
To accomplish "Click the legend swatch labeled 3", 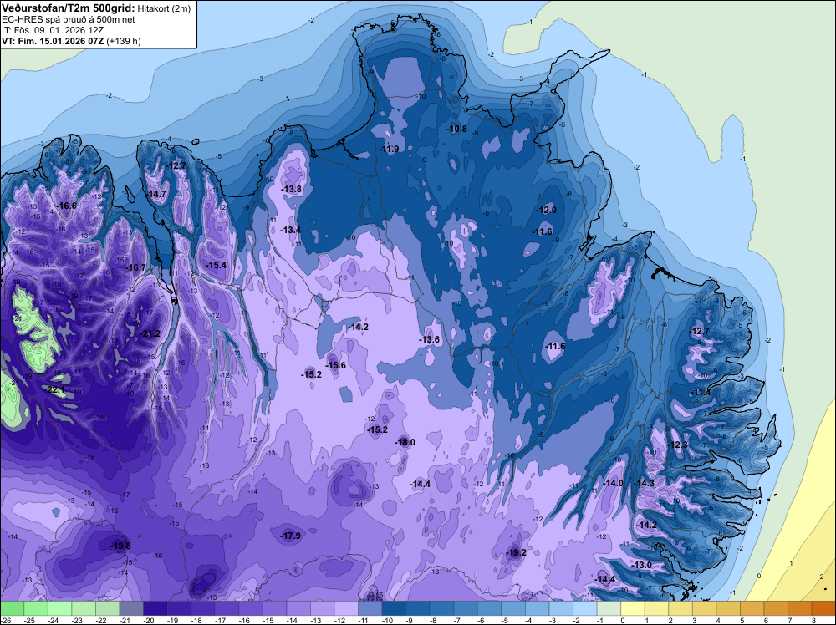I will 704,608.
